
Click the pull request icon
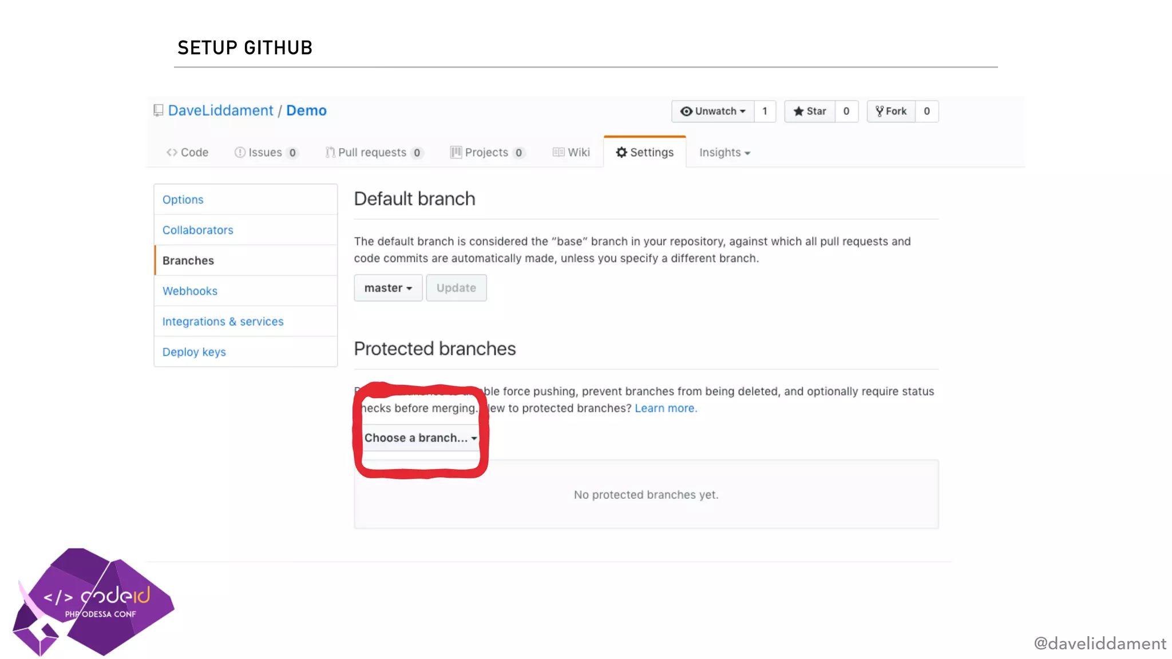pos(330,152)
